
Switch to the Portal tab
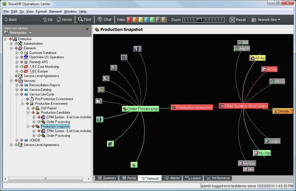tap(129, 178)
